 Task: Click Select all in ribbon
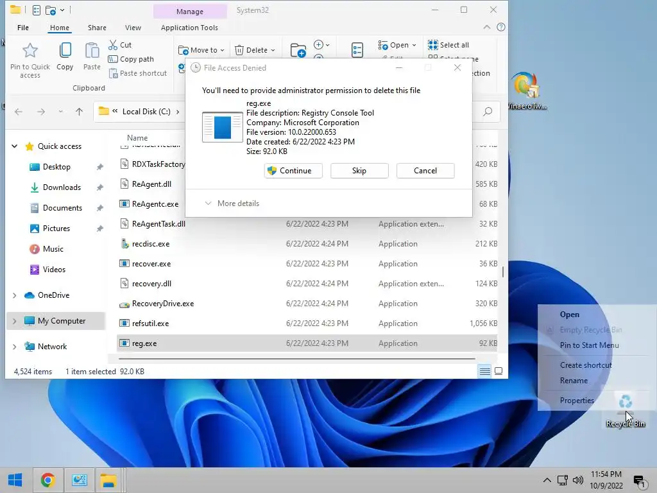(448, 45)
